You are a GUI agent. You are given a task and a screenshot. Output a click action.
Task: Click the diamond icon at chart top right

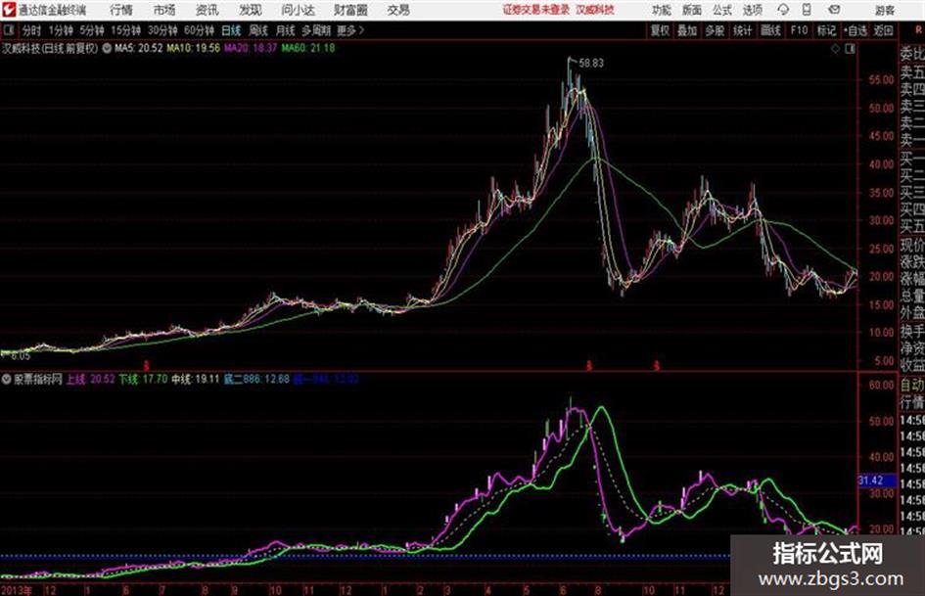point(835,50)
